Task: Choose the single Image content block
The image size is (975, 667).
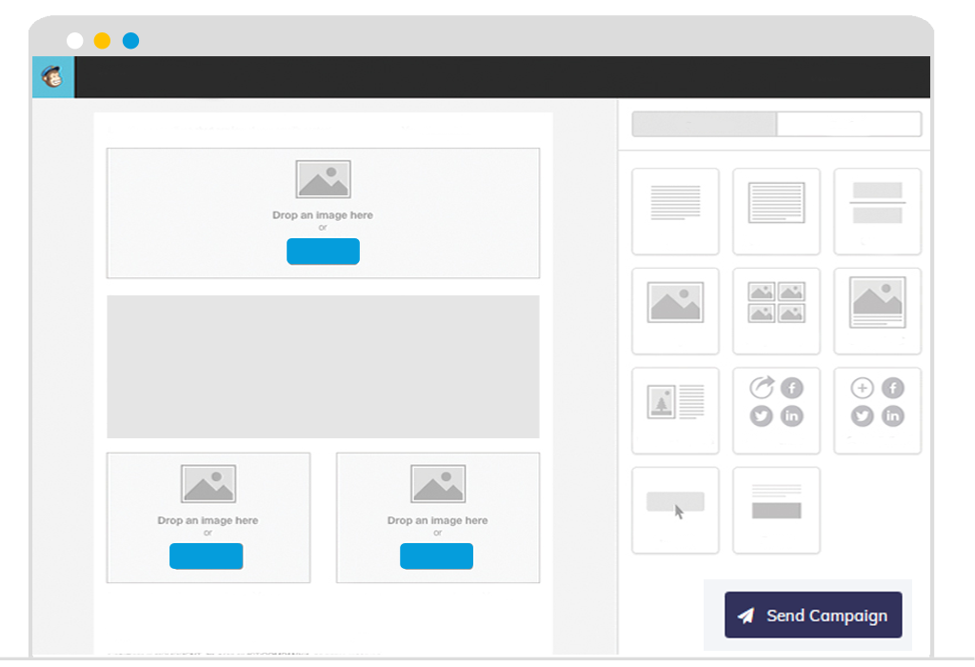Action: pyautogui.click(x=675, y=311)
